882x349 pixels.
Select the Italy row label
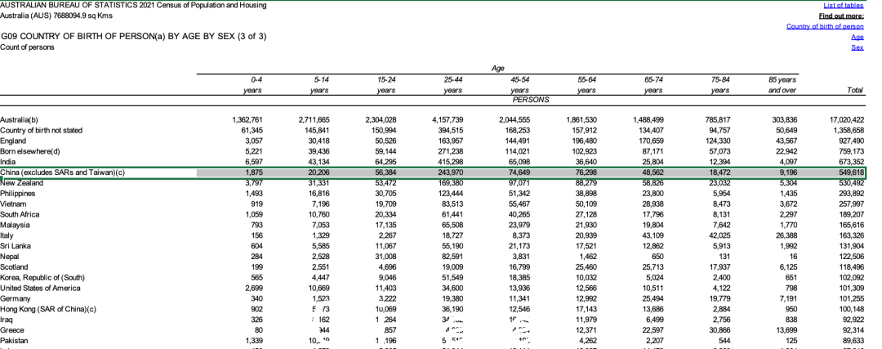click(7, 235)
